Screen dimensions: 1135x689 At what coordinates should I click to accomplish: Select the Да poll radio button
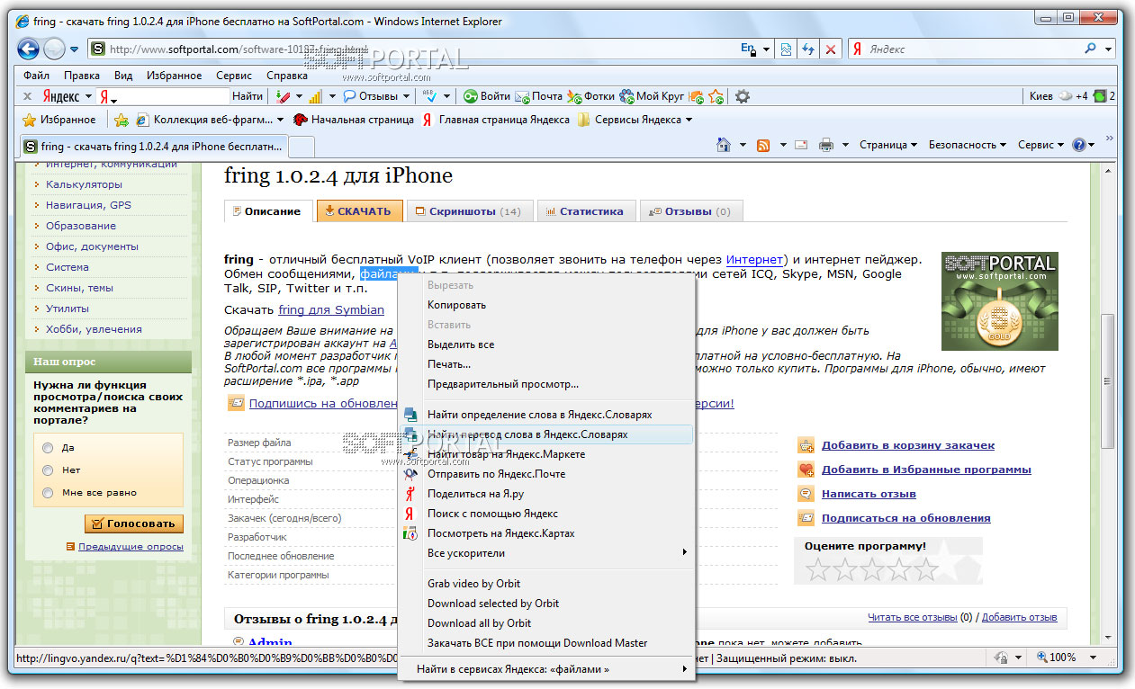48,447
